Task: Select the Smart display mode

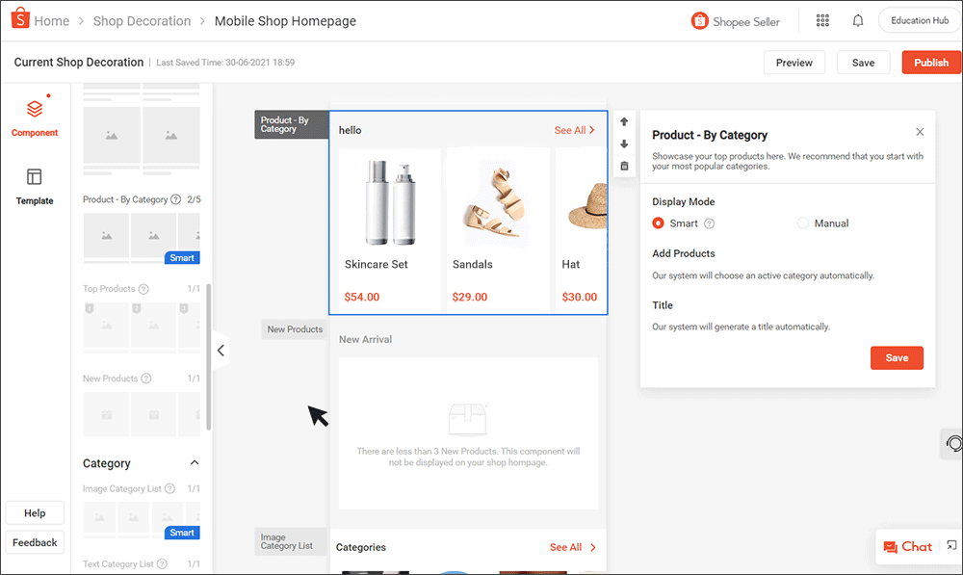Action: 657,222
